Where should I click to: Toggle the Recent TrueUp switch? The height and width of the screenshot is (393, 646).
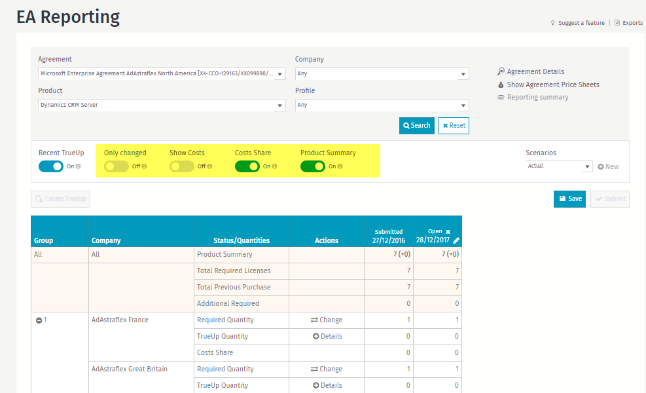click(51, 166)
